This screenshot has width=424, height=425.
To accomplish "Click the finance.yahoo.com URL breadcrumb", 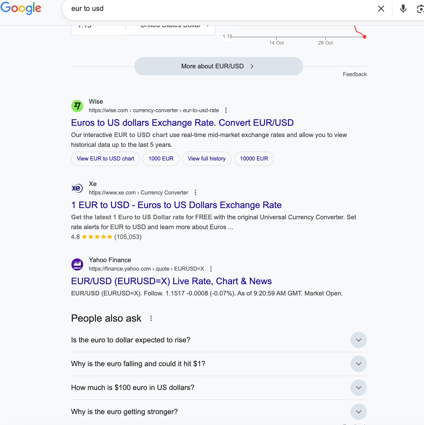I will 146,269.
